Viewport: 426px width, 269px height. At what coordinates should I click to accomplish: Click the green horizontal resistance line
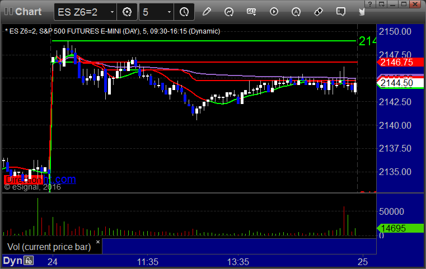[x=204, y=41]
